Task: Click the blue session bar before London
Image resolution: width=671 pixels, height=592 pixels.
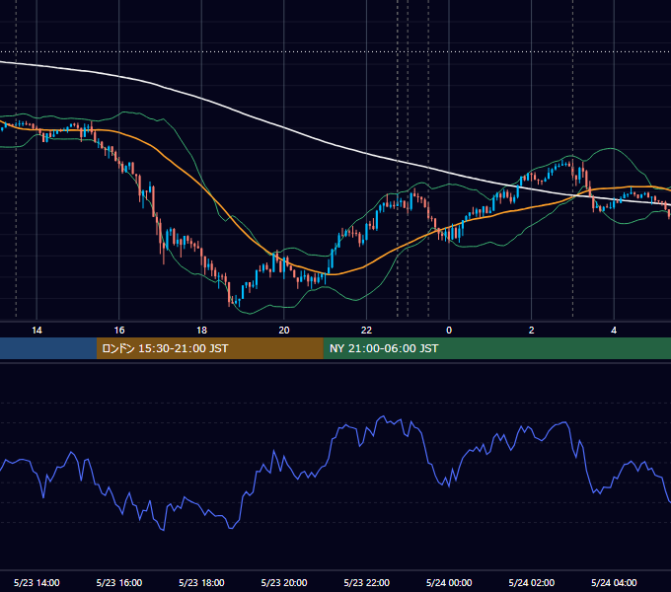Action: (x=48, y=348)
